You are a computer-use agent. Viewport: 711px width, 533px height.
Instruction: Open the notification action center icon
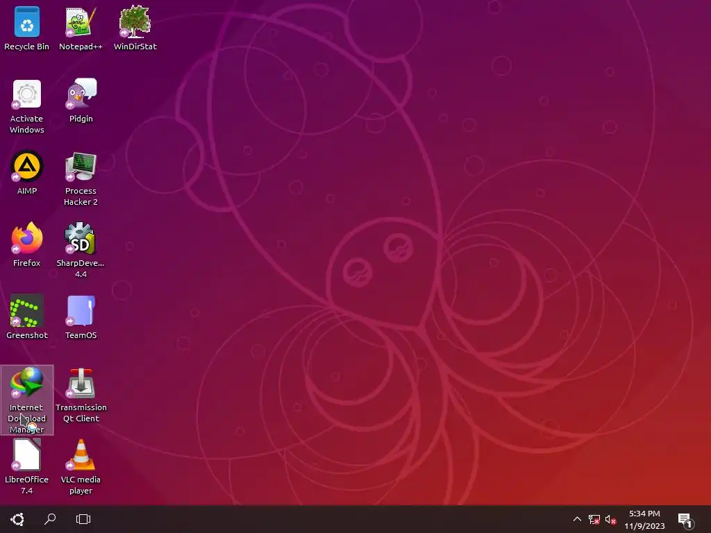coord(685,521)
